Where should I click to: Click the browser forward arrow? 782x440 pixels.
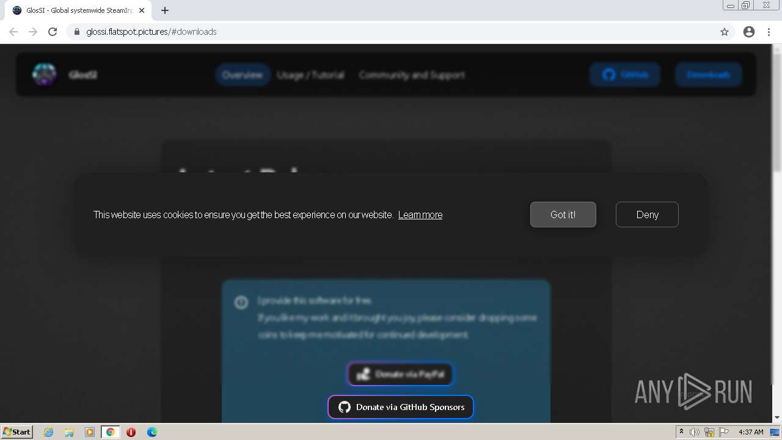point(33,32)
